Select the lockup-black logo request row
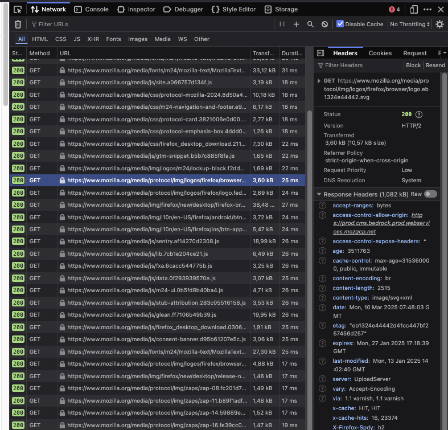 click(158, 169)
